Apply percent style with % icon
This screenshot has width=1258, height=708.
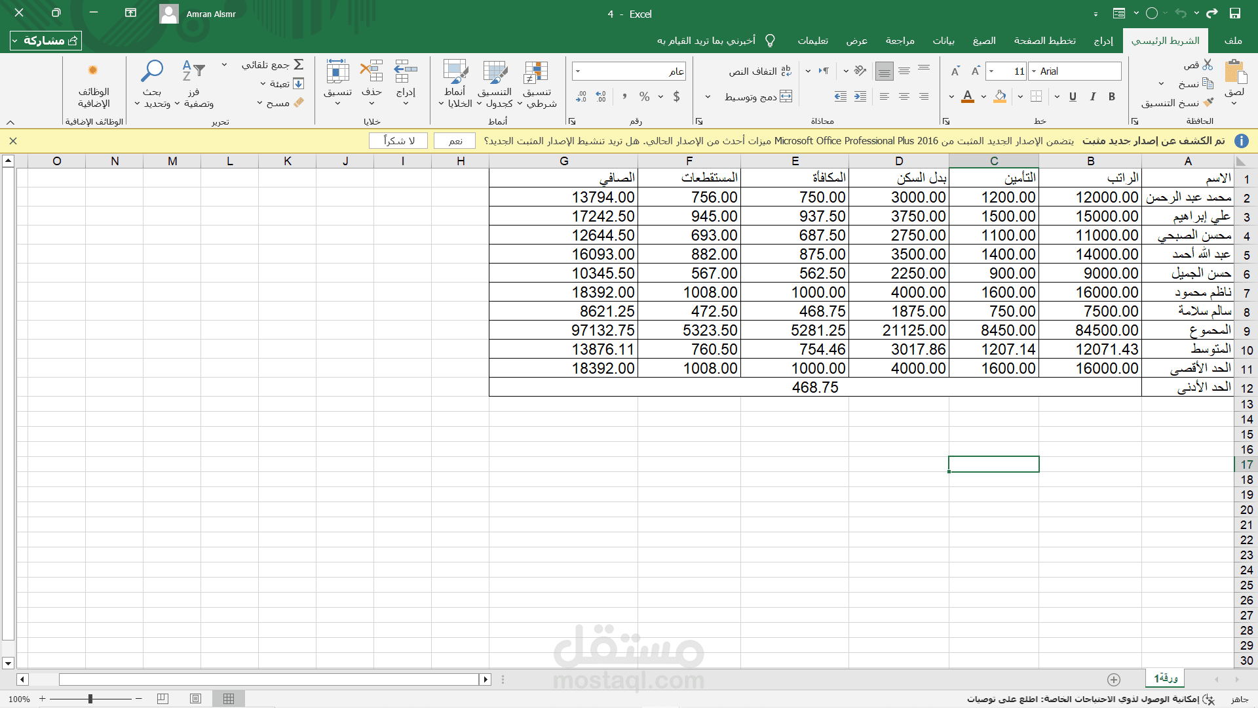[x=645, y=97]
